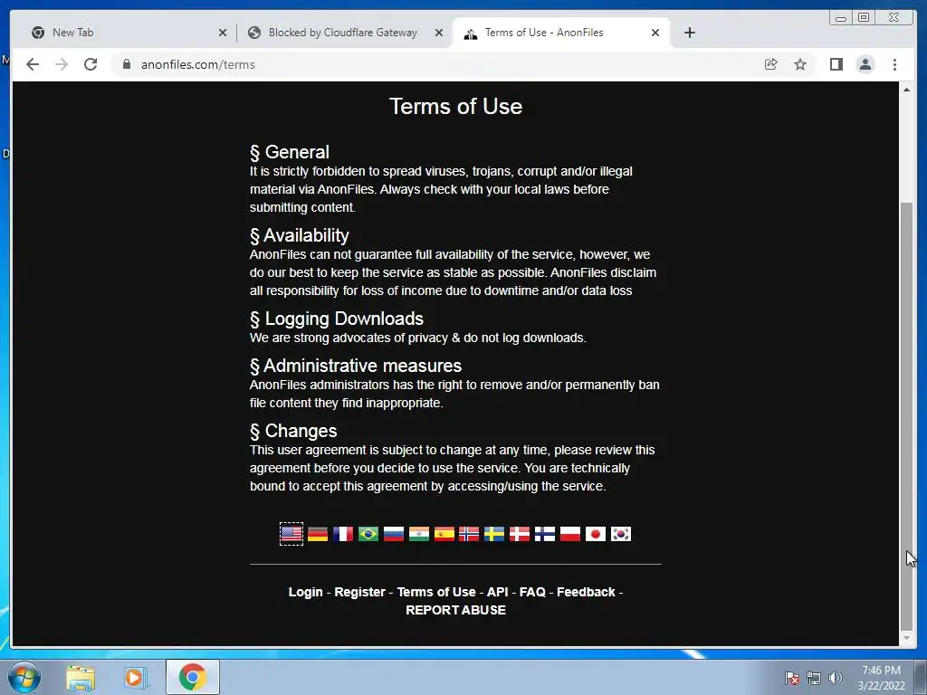The height and width of the screenshot is (695, 927).
Task: Share this page via toolbar icon
Action: [771, 64]
